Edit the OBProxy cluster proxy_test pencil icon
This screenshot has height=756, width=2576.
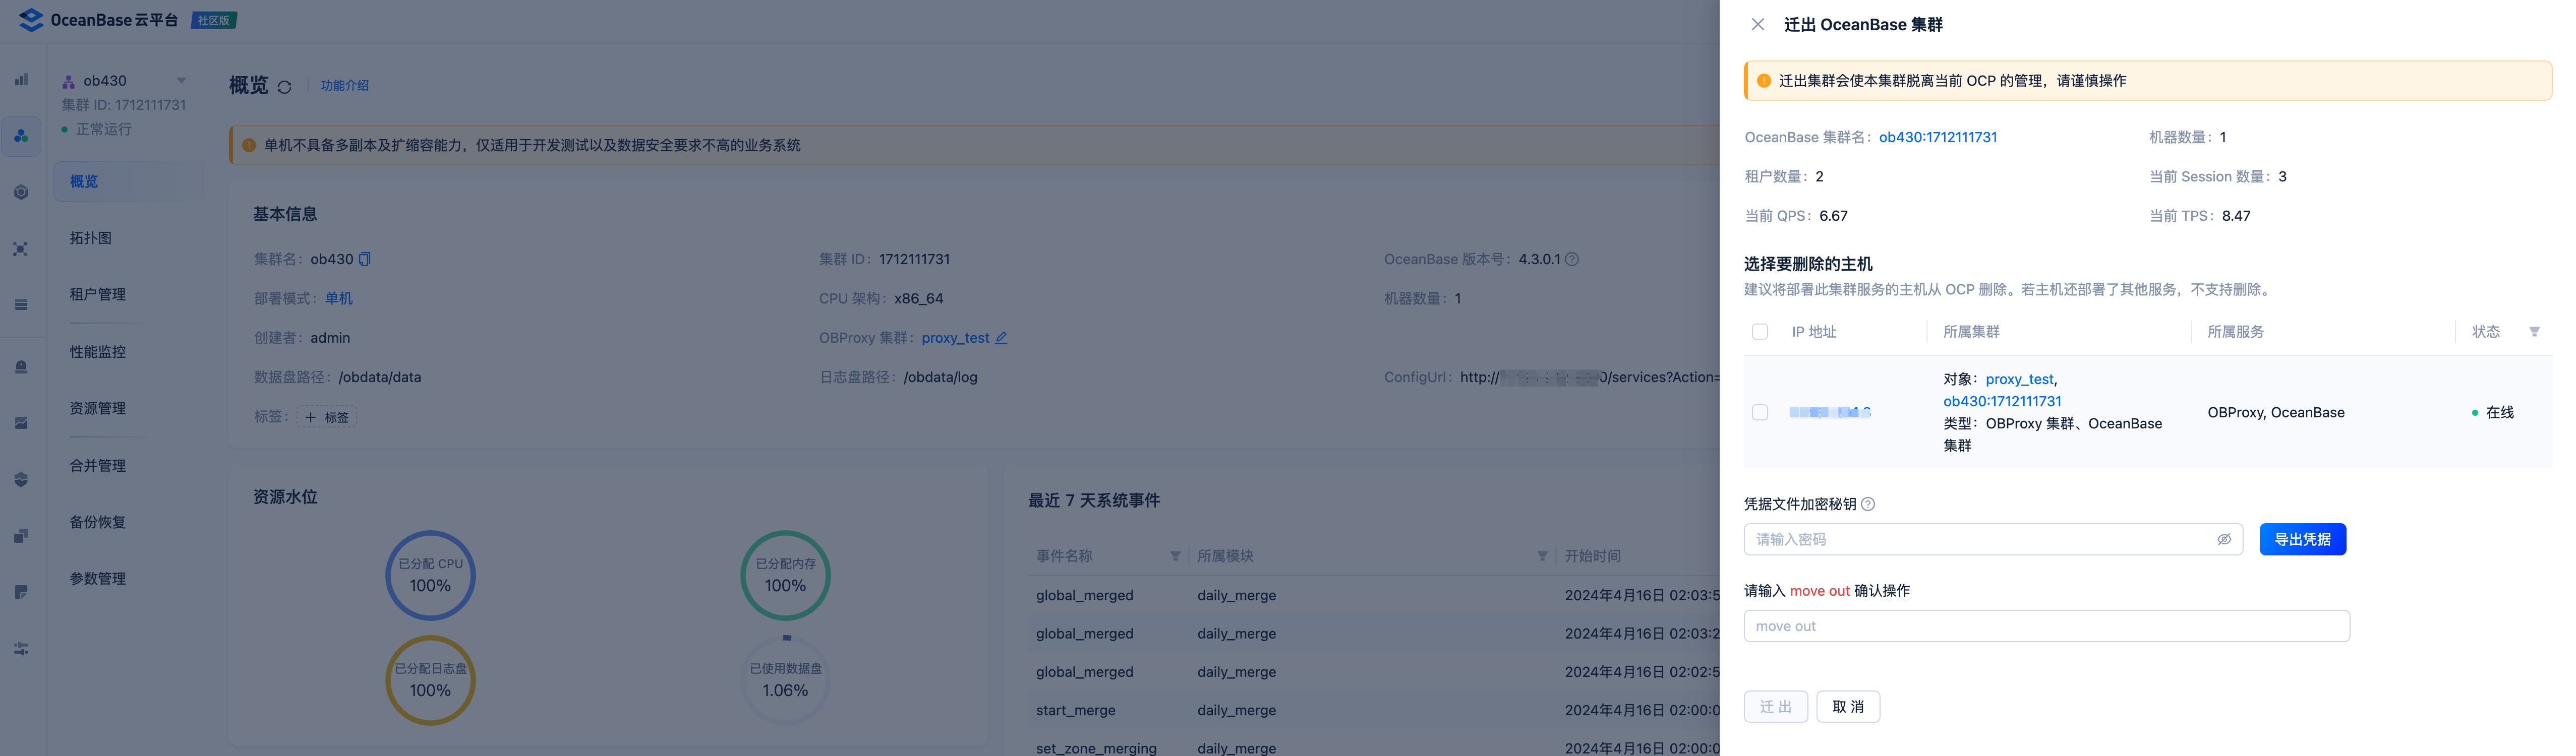click(1001, 338)
